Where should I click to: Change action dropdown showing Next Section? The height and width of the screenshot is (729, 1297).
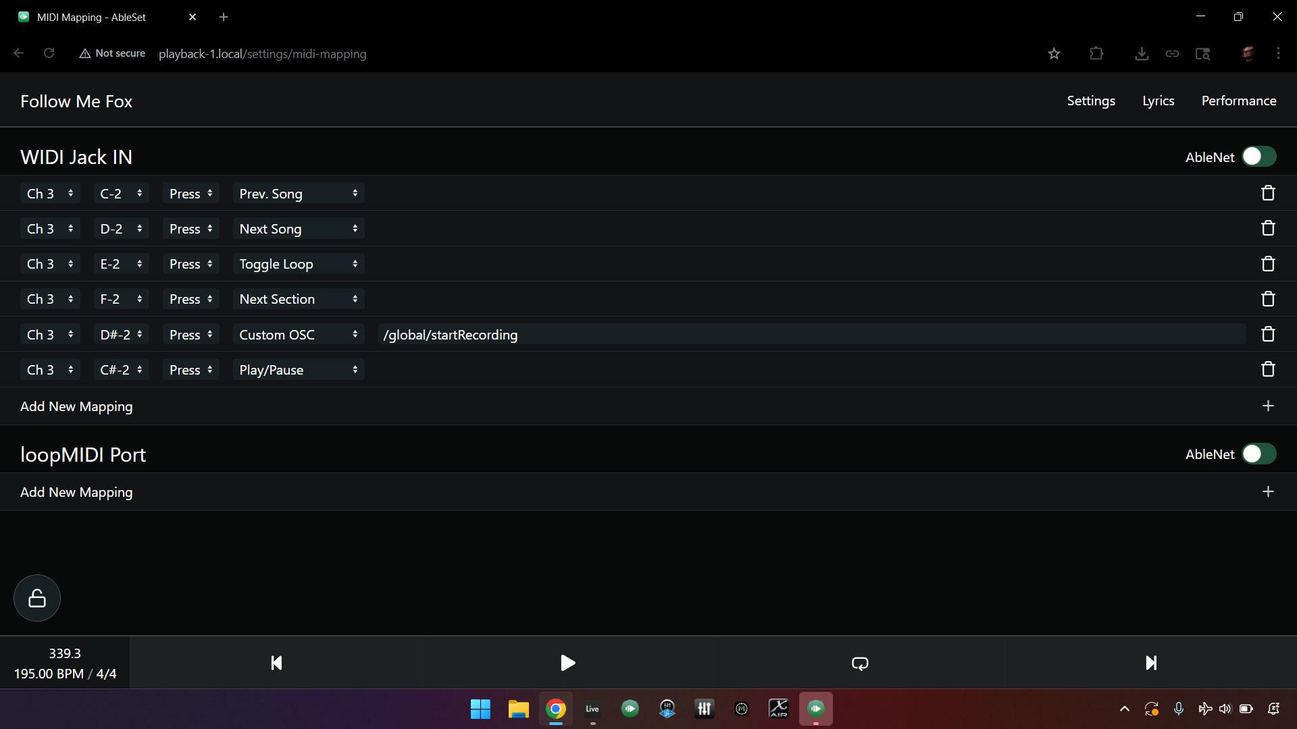click(x=299, y=299)
